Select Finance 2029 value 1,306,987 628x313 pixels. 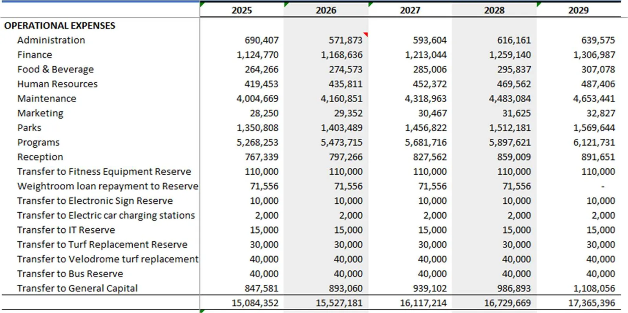click(x=594, y=55)
